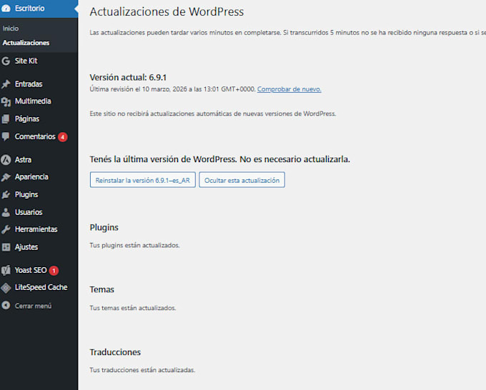Click the Páginas pages icon
Viewport: 486px width, 390px height.
6,119
